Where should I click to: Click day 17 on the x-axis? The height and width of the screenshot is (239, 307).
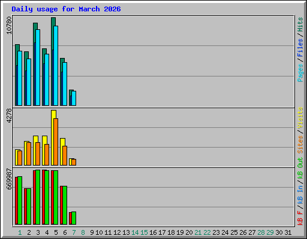coord(162,232)
